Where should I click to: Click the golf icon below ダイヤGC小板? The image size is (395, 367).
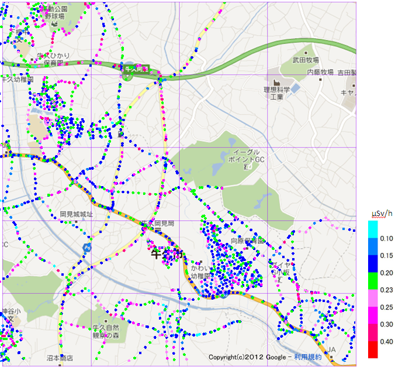point(280,279)
